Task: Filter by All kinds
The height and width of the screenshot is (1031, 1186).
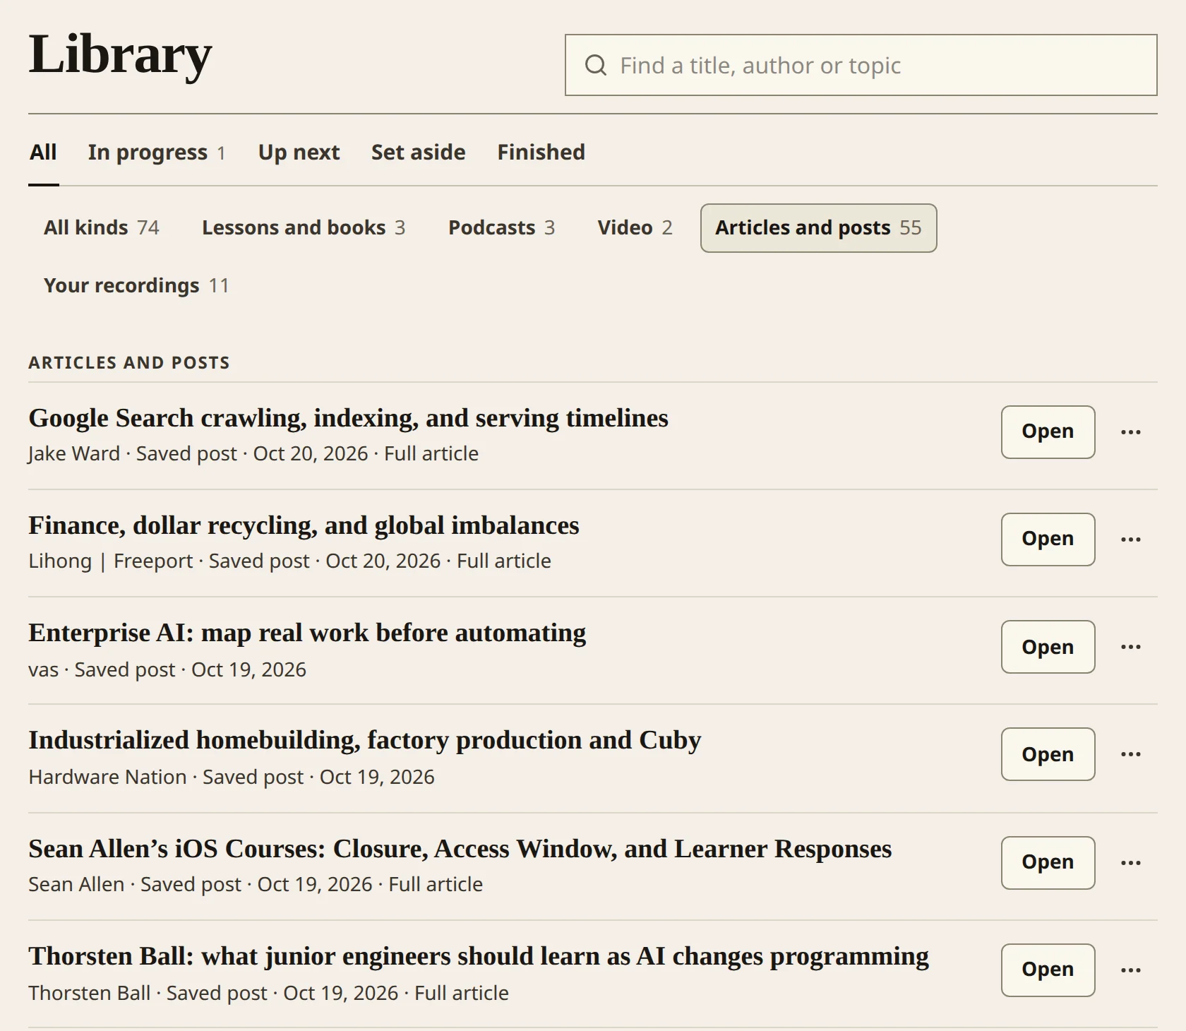Action: pos(102,228)
